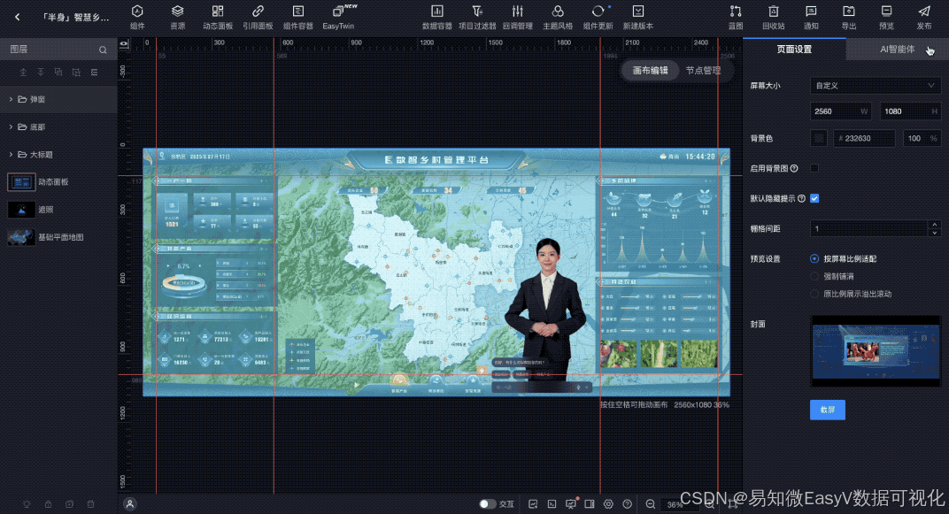949x514 pixels.
Task: Select the 动态面板 layer row
Action: pyautogui.click(x=58, y=182)
